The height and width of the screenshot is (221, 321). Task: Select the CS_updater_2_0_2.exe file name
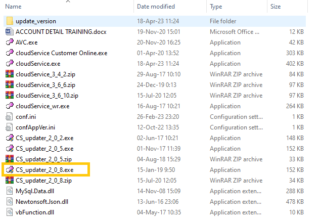pos(44,138)
